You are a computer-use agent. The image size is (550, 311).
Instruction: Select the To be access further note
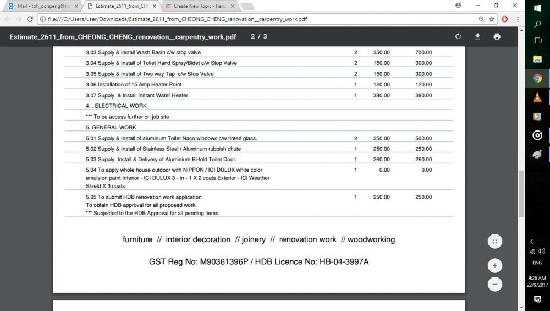pyautogui.click(x=128, y=117)
